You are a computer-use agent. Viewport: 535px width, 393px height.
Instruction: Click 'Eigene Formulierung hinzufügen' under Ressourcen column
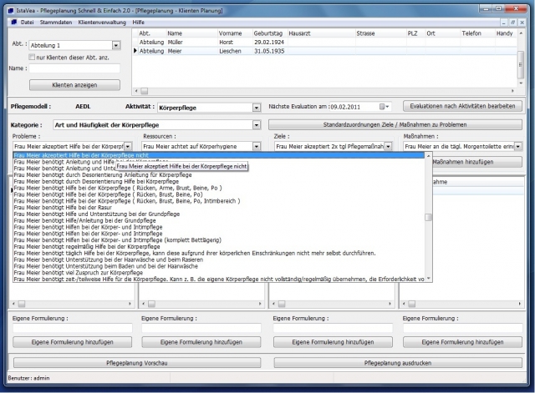point(201,342)
